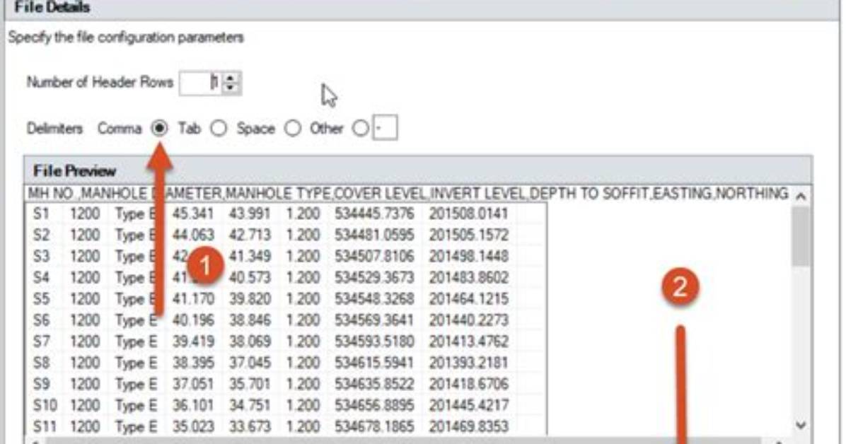Click northing value 201498.1448
Viewport: 846px width, 444px height.
tap(468, 256)
